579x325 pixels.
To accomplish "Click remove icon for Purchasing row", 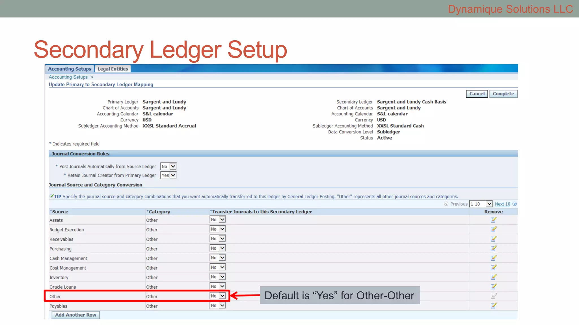I will 493,249.
